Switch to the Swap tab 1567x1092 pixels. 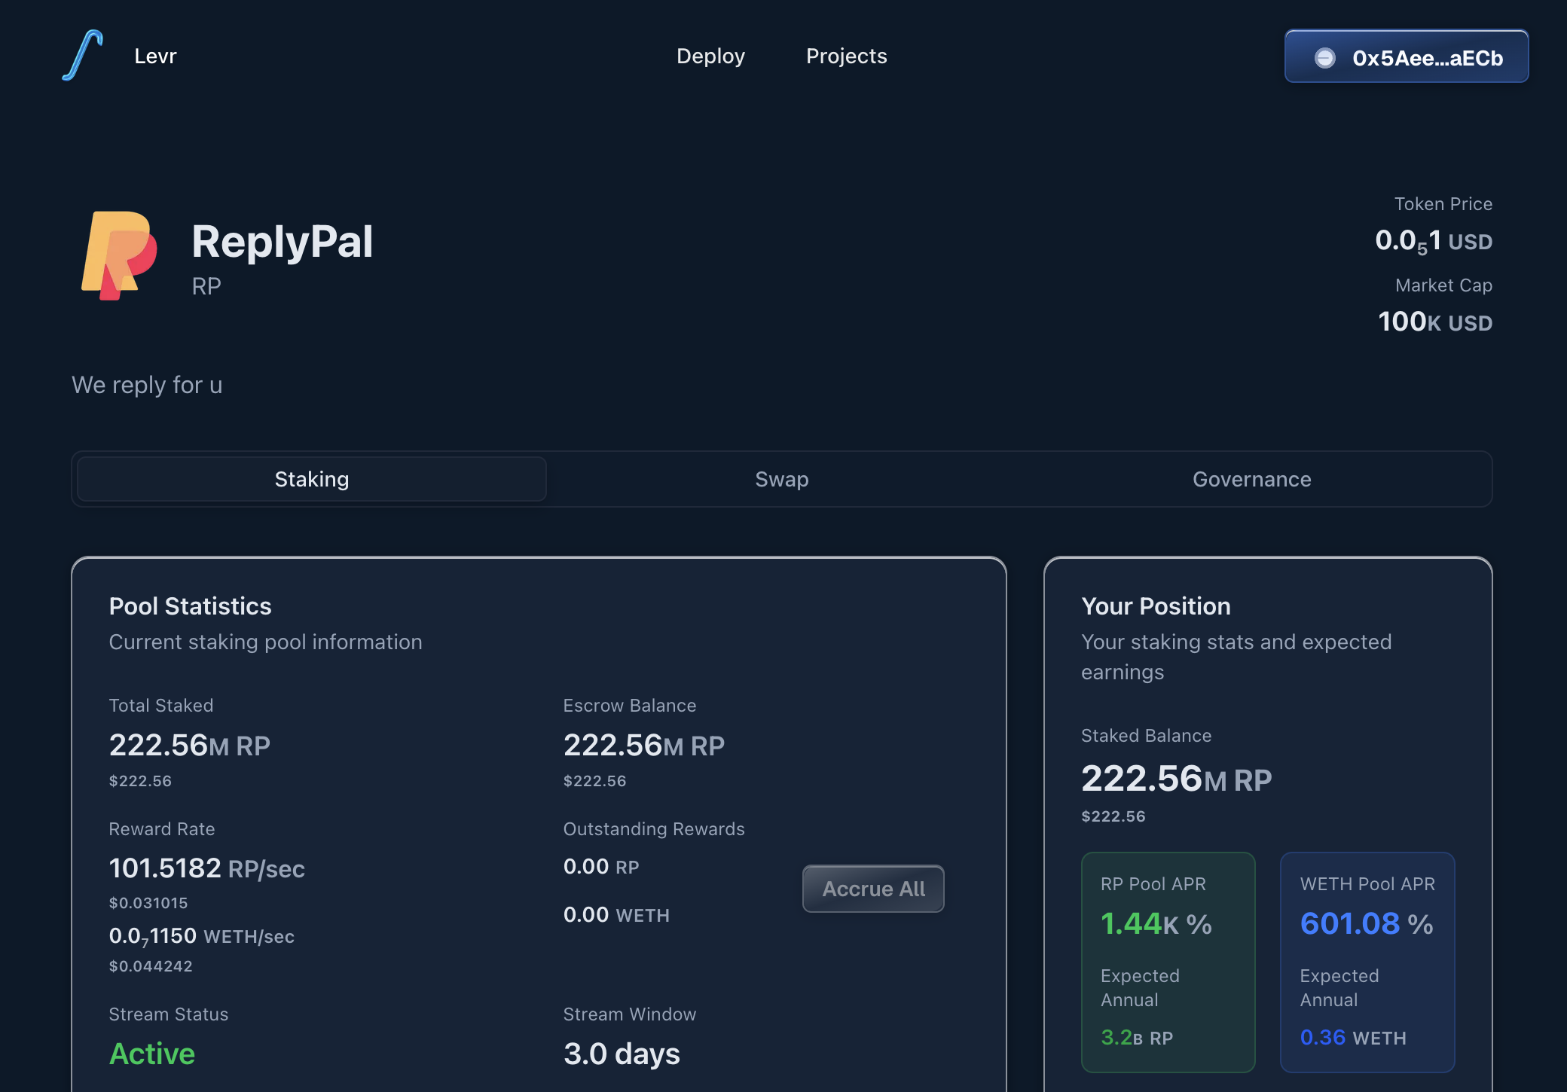[x=781, y=479]
